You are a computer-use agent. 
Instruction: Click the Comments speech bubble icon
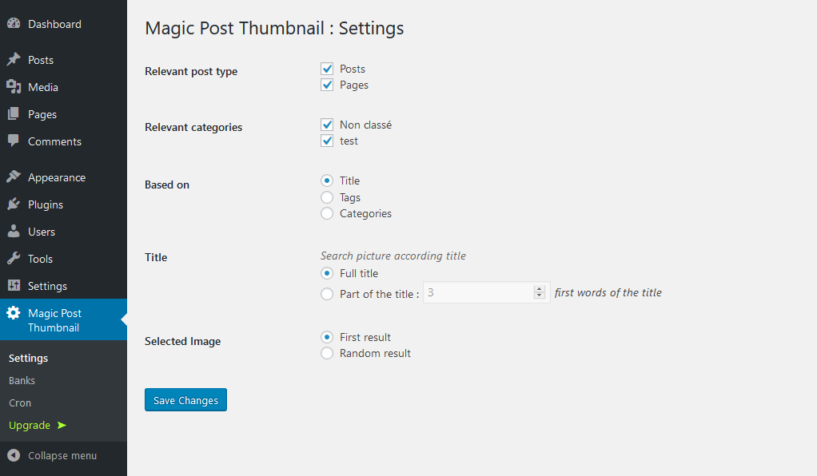[14, 141]
